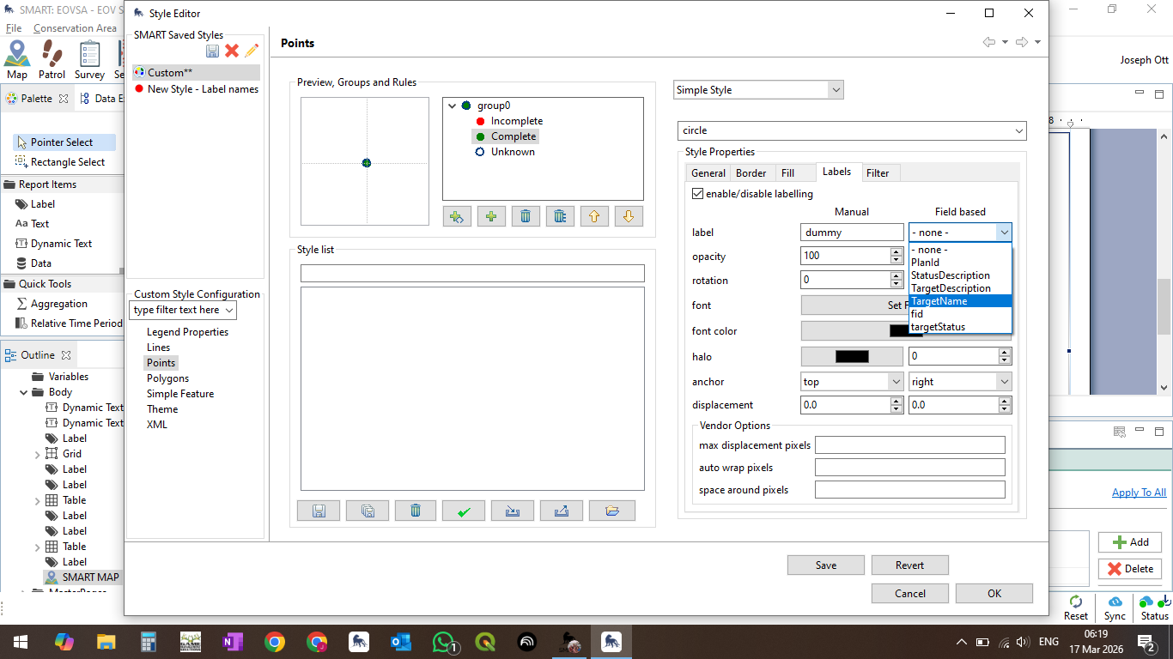Click the open folder icon below Style list
This screenshot has width=1173, height=659.
tap(611, 511)
